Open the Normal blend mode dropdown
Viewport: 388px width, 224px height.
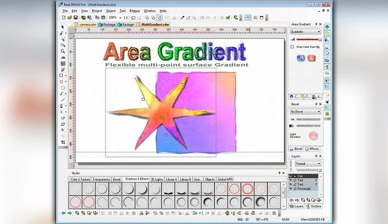point(308,163)
